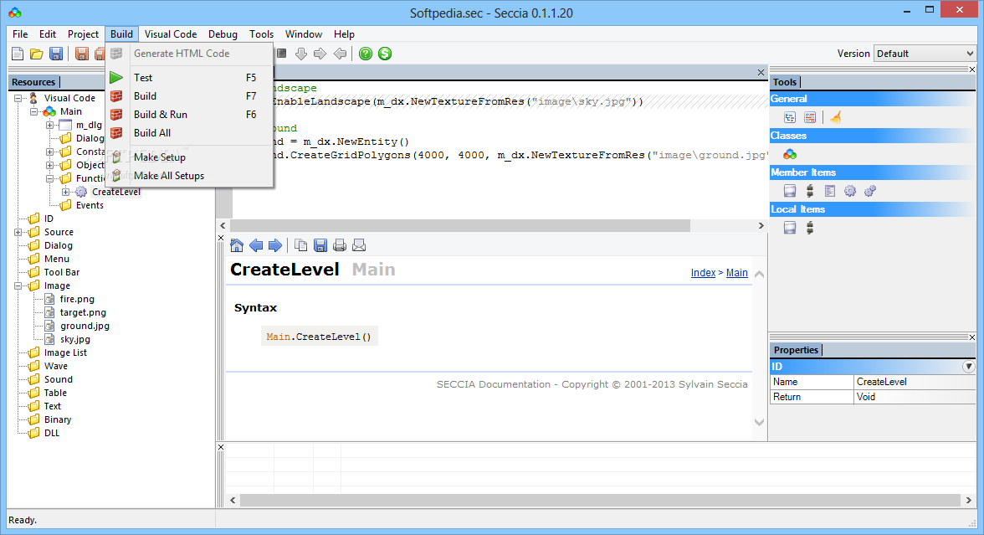984x535 pixels.
Task: Click save icon in documentation toolbar
Action: point(320,245)
